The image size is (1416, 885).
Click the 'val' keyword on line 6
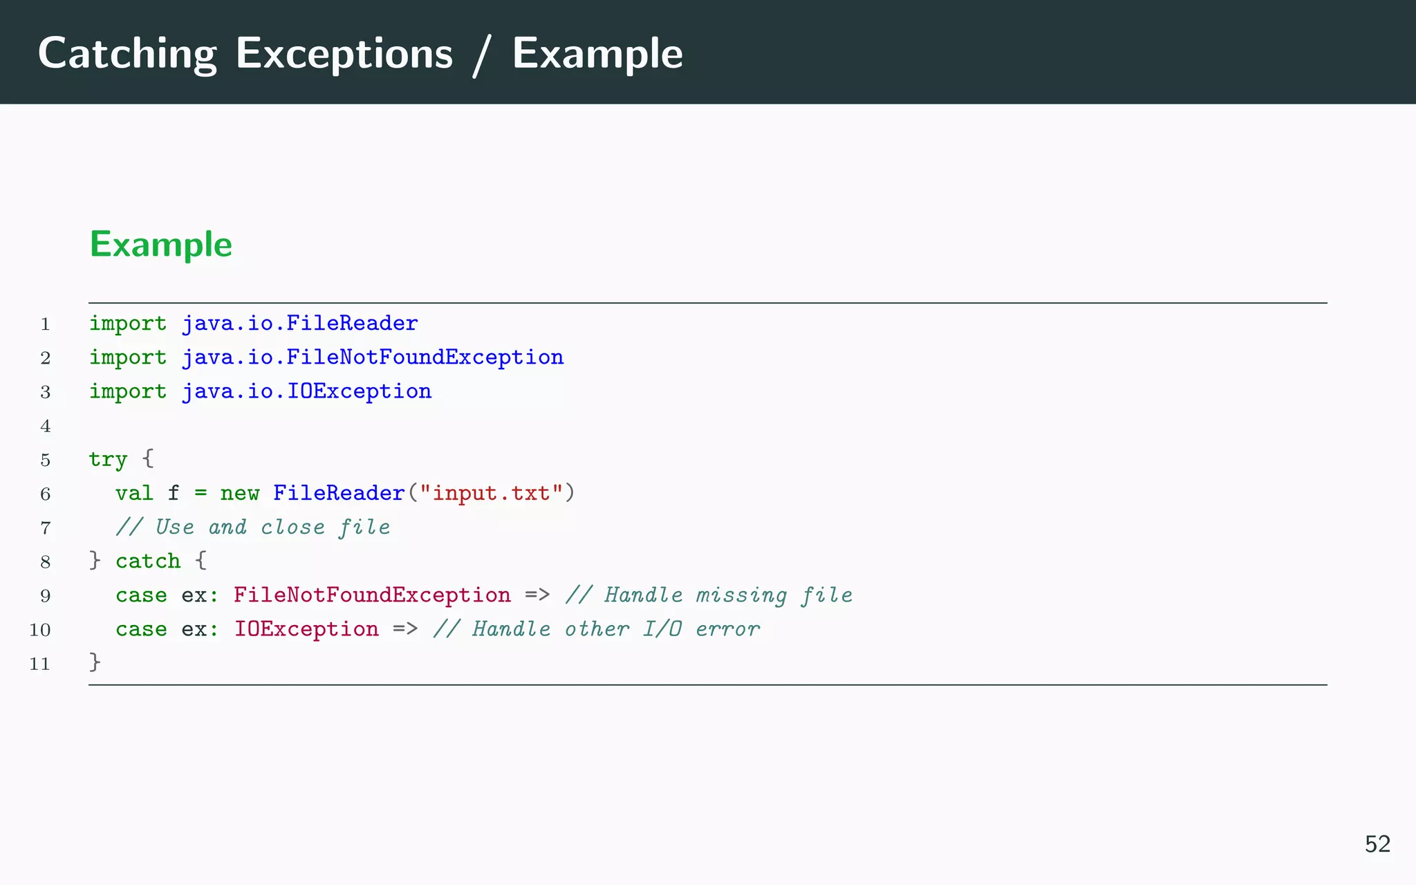(134, 494)
